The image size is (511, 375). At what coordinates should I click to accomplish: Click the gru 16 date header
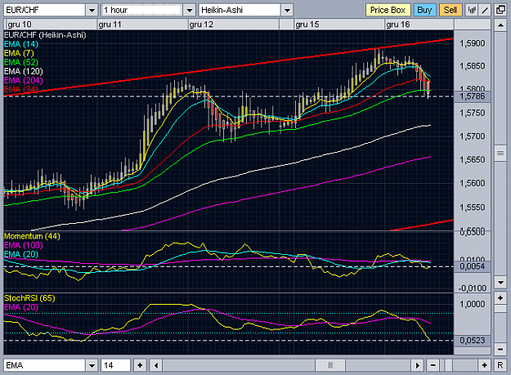coord(398,25)
